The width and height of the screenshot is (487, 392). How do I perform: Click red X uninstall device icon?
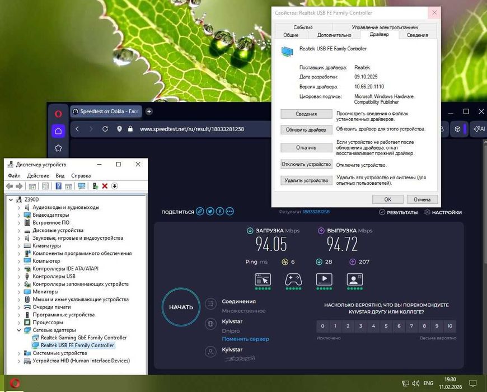[105, 186]
